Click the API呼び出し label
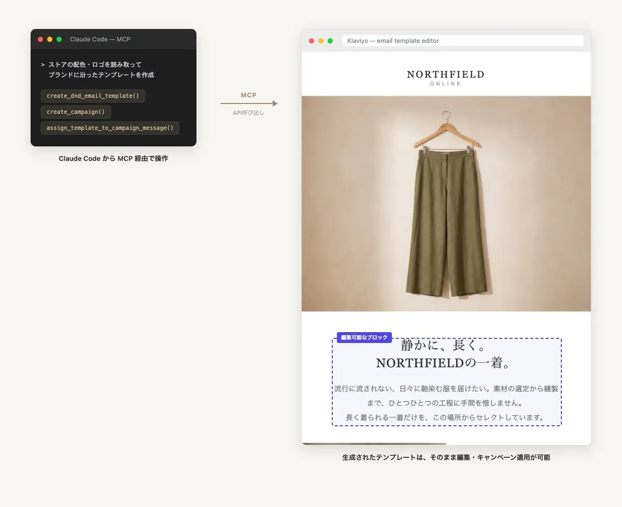Image resolution: width=622 pixels, height=507 pixels. click(x=248, y=113)
